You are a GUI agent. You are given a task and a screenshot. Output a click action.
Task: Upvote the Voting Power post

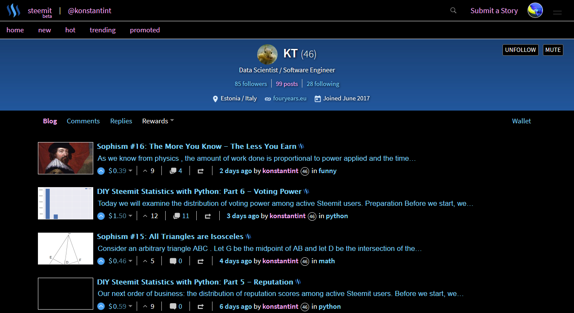101,216
